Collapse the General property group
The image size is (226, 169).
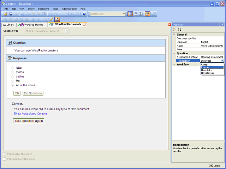tap(174, 35)
